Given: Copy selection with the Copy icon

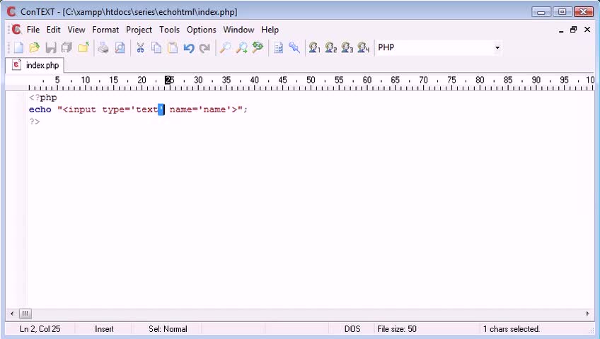Looking at the screenshot, I should (x=156, y=48).
